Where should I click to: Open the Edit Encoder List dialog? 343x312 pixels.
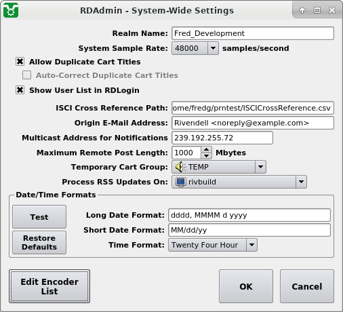coord(49,286)
